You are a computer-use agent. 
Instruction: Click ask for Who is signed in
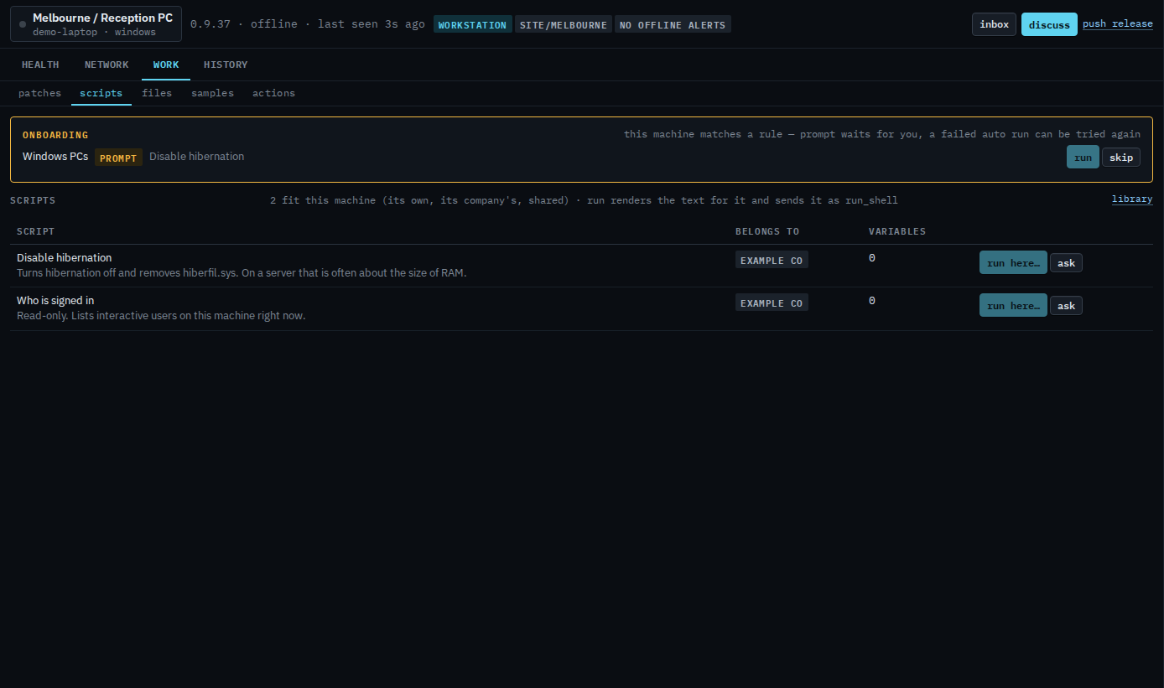tap(1066, 306)
